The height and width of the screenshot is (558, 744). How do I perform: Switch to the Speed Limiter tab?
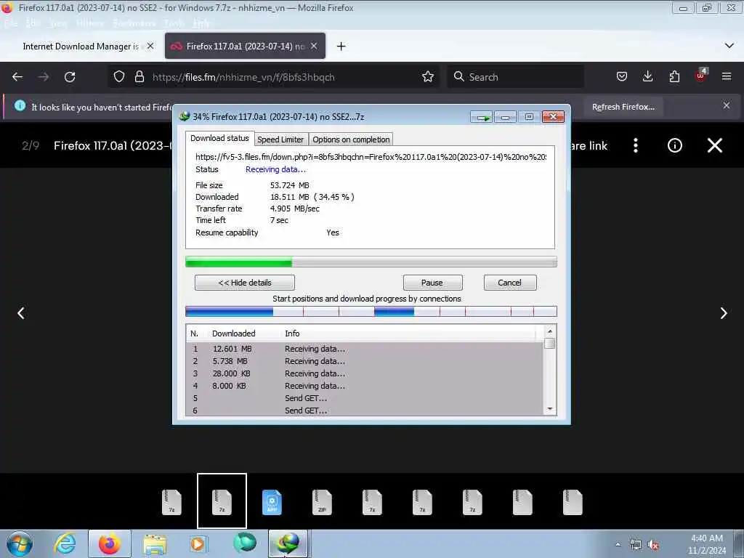(280, 139)
